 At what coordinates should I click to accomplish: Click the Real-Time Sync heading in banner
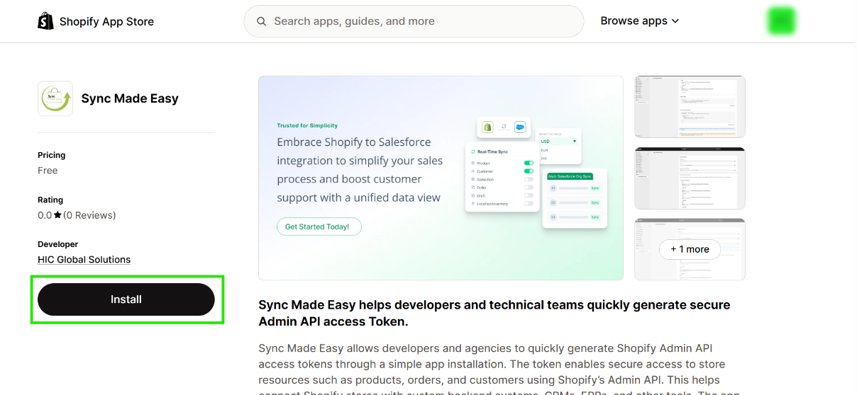coord(492,151)
